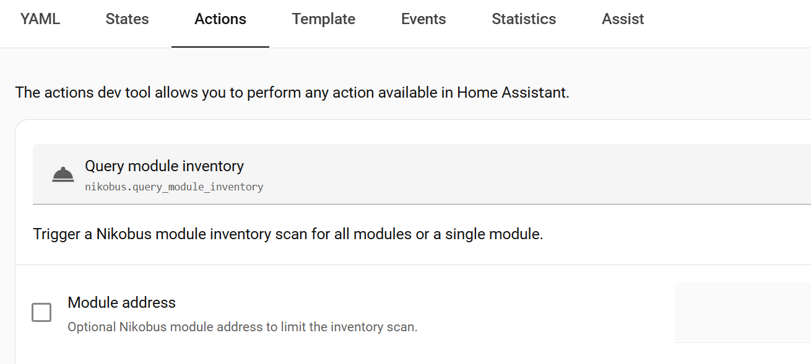
Task: Select the Actions tab
Action: [x=220, y=19]
